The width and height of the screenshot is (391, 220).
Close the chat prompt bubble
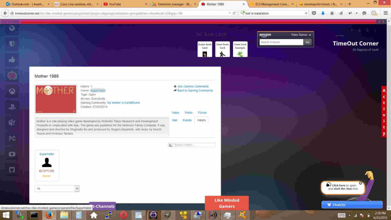tap(361, 183)
